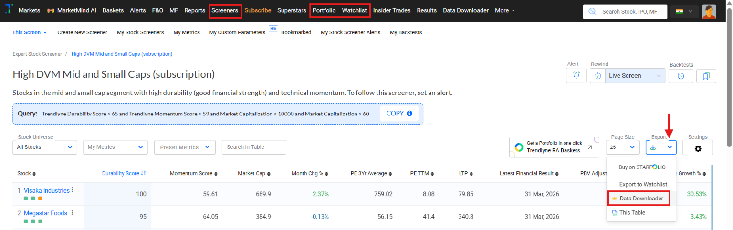Screen dimensions: 733x230
Task: Select Export to Watchlist option
Action: click(x=643, y=184)
